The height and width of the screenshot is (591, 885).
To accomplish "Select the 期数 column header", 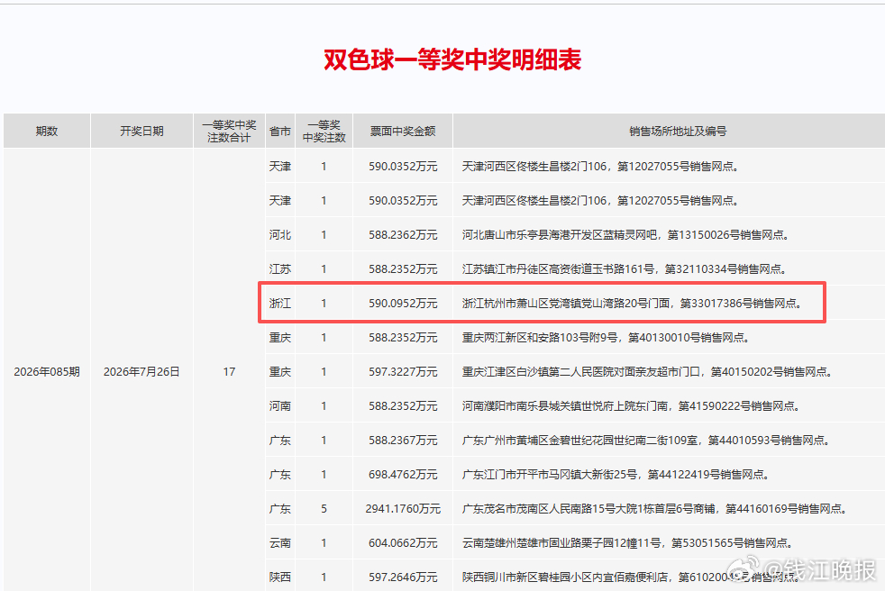I will pyautogui.click(x=47, y=131).
